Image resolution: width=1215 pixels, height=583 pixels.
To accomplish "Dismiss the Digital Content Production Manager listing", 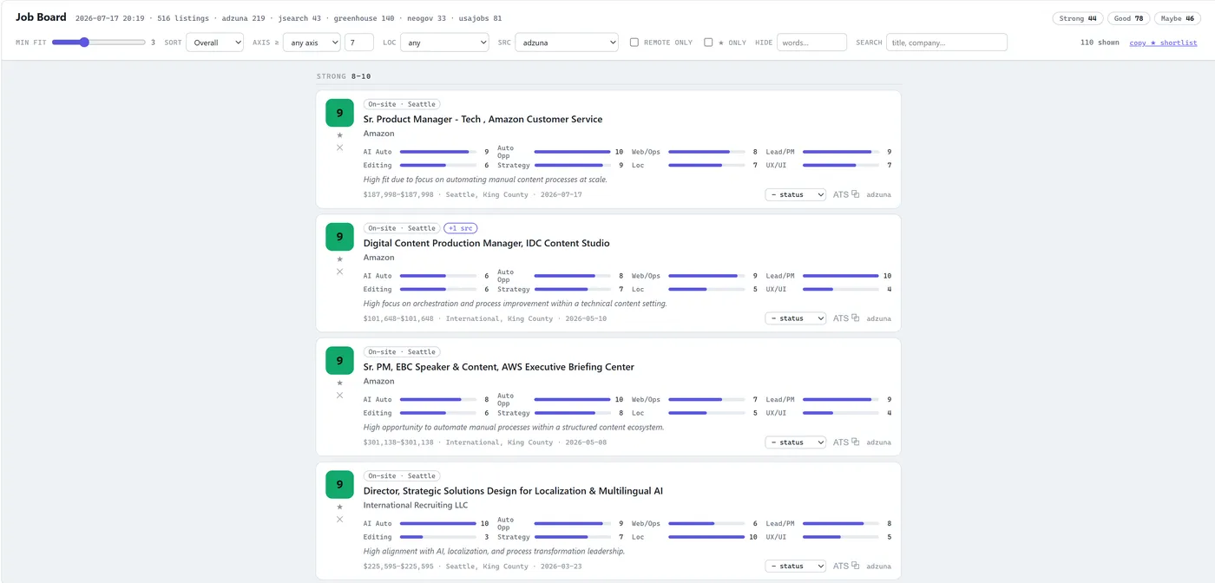I will point(339,272).
